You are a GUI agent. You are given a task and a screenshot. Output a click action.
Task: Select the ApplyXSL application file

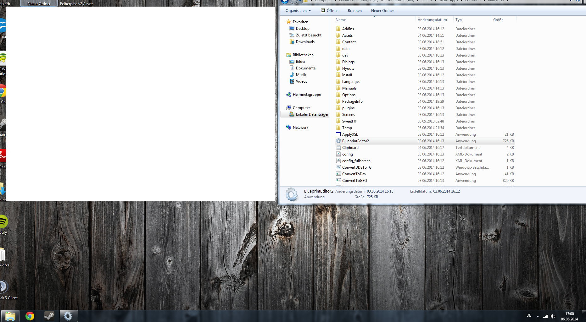tap(350, 134)
